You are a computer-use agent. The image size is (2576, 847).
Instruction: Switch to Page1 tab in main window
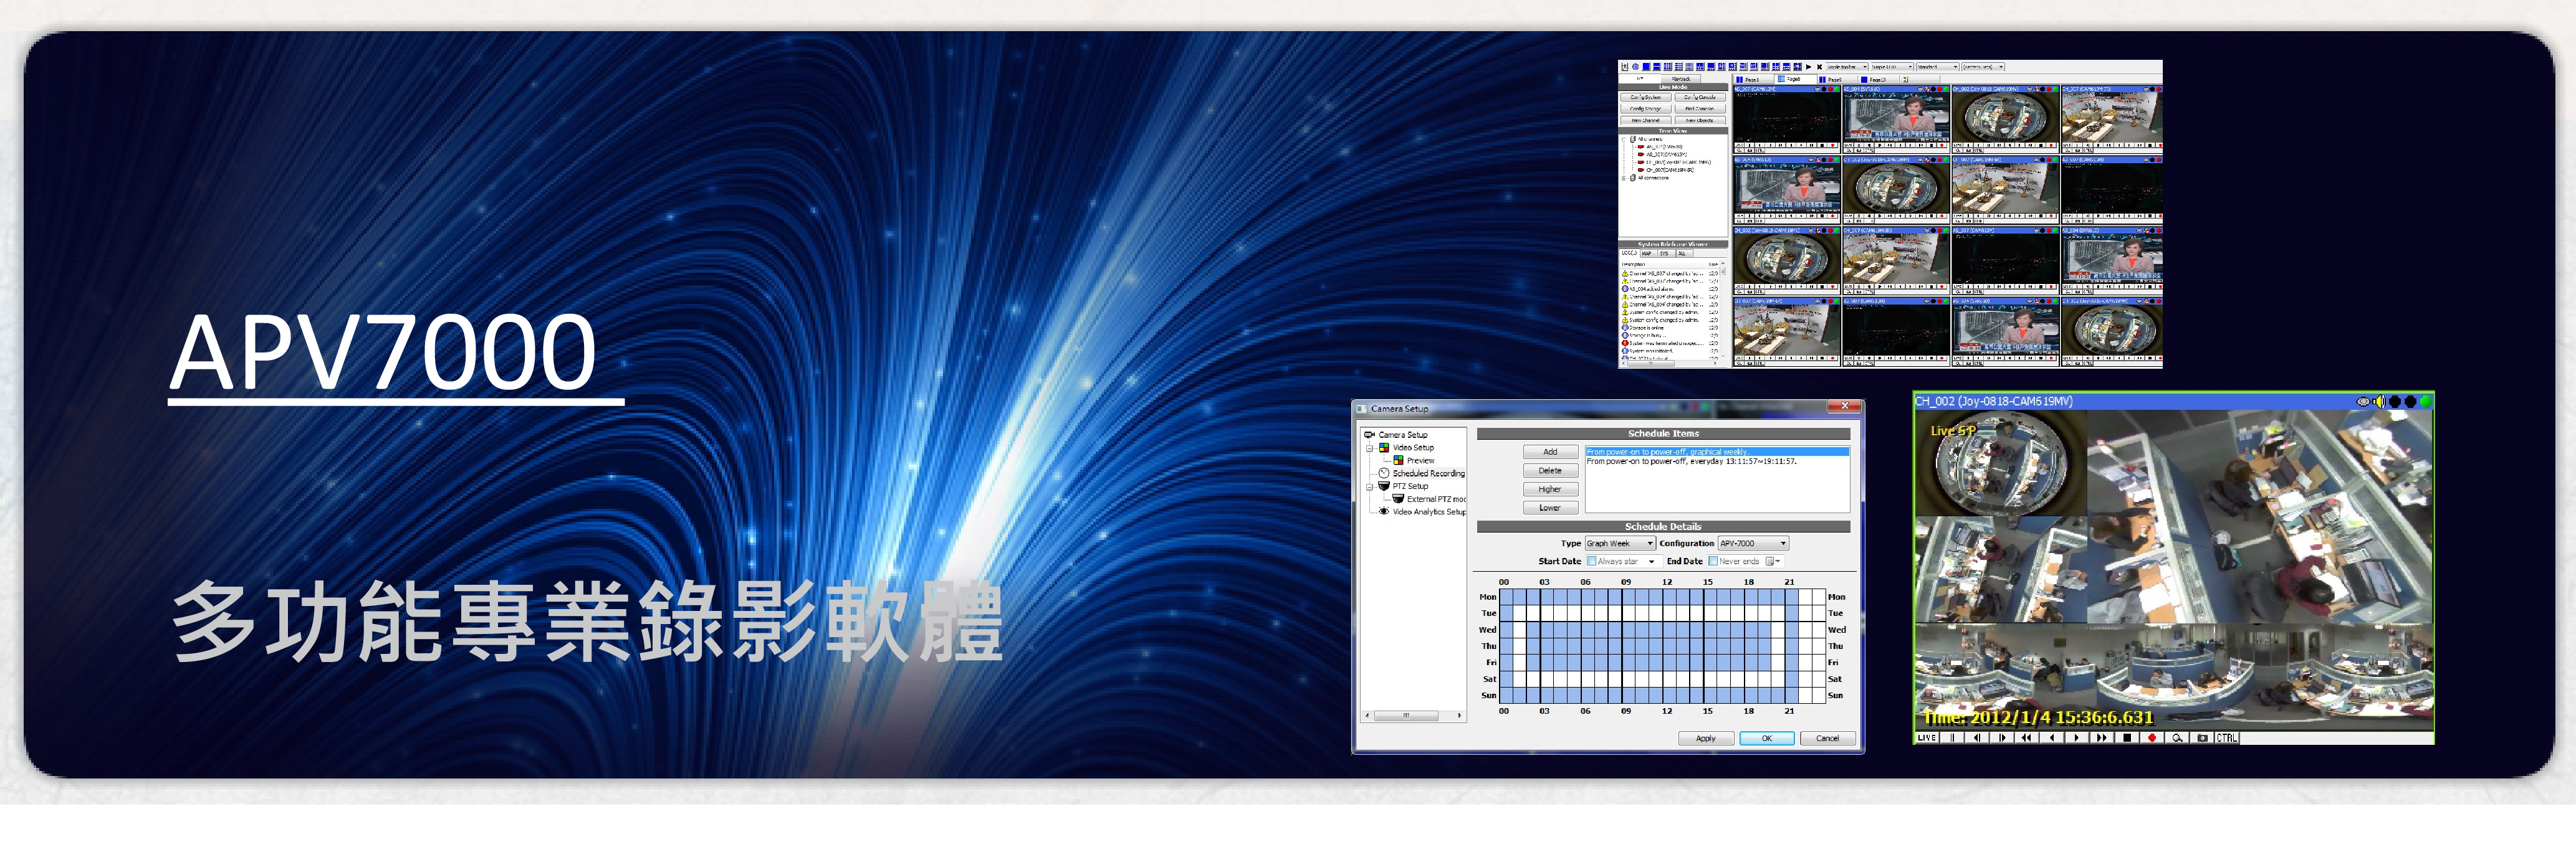1754,80
